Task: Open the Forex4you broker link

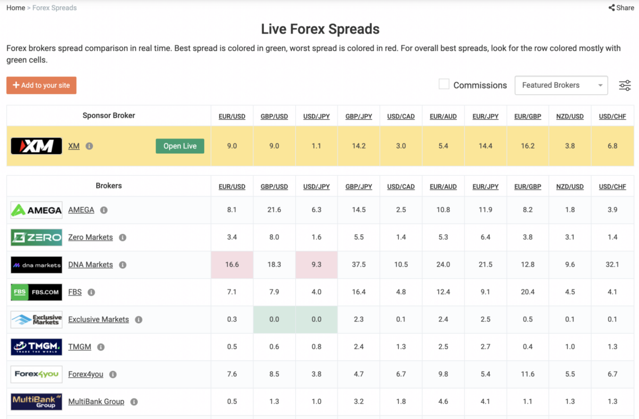Action: [x=85, y=374]
